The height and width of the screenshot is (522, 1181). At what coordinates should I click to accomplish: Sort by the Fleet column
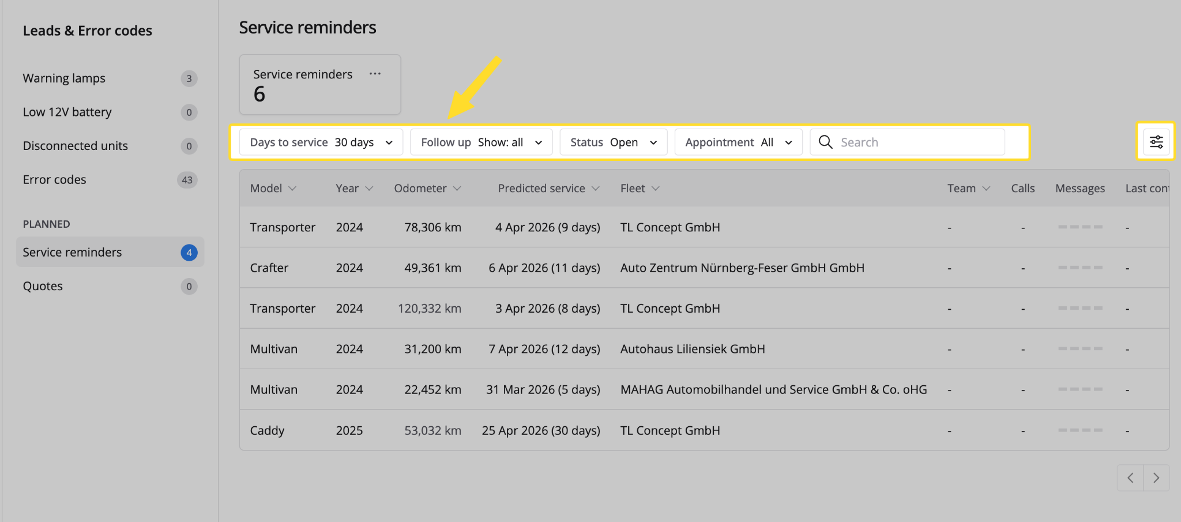click(640, 188)
